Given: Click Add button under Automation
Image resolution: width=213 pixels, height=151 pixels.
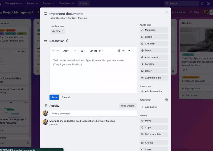Looking at the screenshot, I should tap(149, 107).
